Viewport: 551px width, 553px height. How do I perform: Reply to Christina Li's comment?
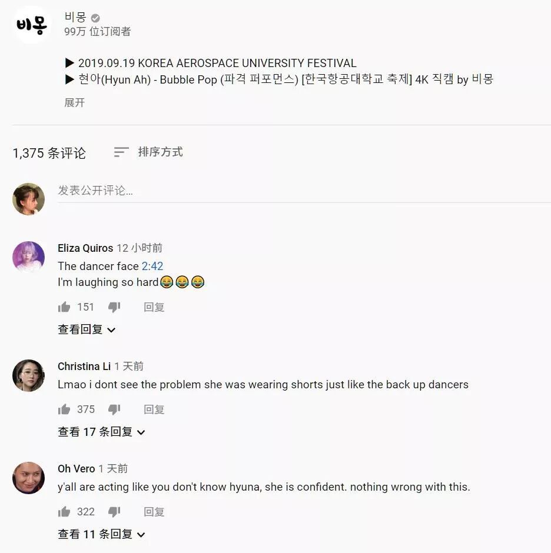[x=154, y=409]
